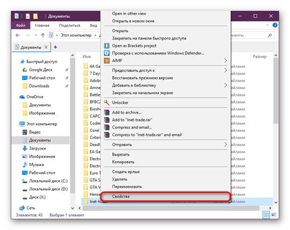Click the Brackets project icon
Viewport: 290px width, 230px height.
[x=106, y=46]
